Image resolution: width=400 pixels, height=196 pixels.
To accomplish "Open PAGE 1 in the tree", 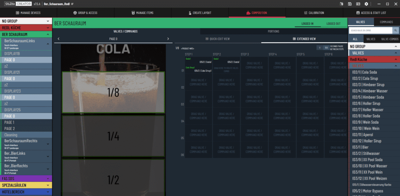I will pyautogui.click(x=26, y=122).
